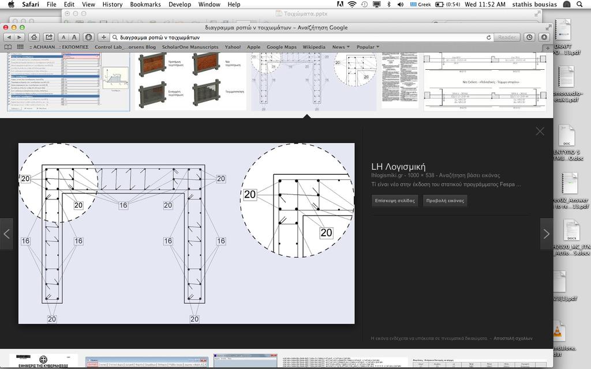Screen dimensions: 591x369
Task: Open the stathis bousias user menu
Action: pyautogui.click(x=534, y=5)
